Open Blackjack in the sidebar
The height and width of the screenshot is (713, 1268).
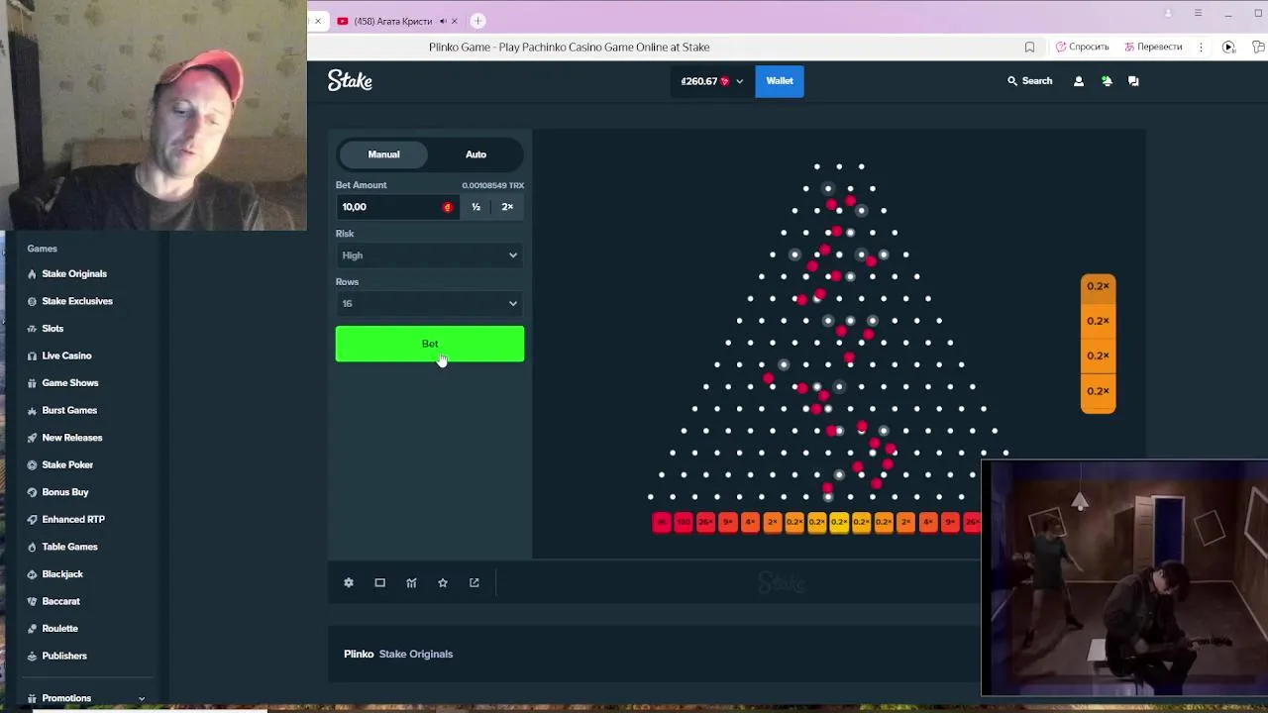pyautogui.click(x=62, y=573)
